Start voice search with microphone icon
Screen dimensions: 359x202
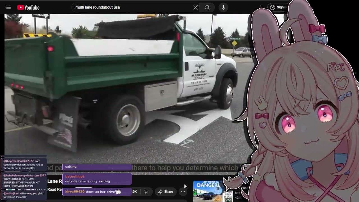click(x=223, y=8)
